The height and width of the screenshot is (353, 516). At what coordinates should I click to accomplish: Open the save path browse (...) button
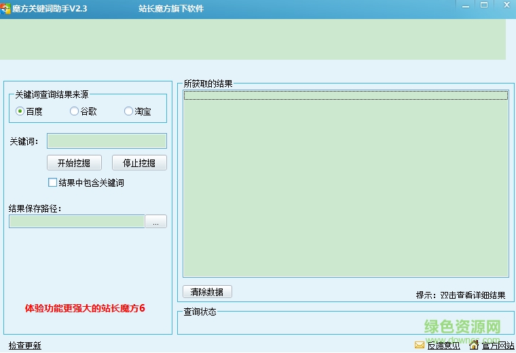tap(155, 222)
